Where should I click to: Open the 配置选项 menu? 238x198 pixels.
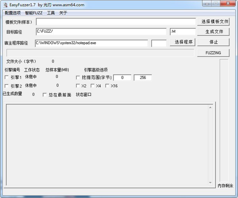coord(12,13)
